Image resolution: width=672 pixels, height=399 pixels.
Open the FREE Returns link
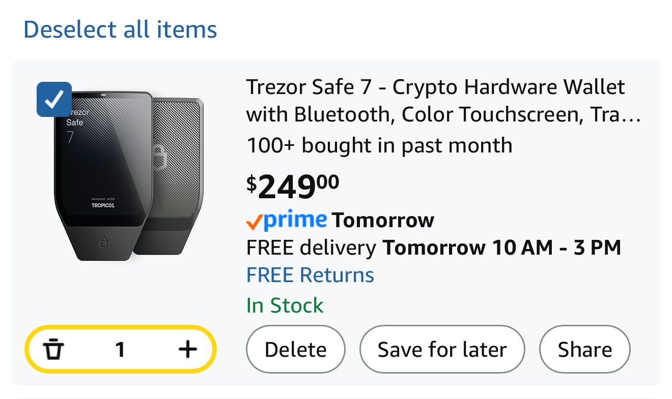pyautogui.click(x=310, y=275)
